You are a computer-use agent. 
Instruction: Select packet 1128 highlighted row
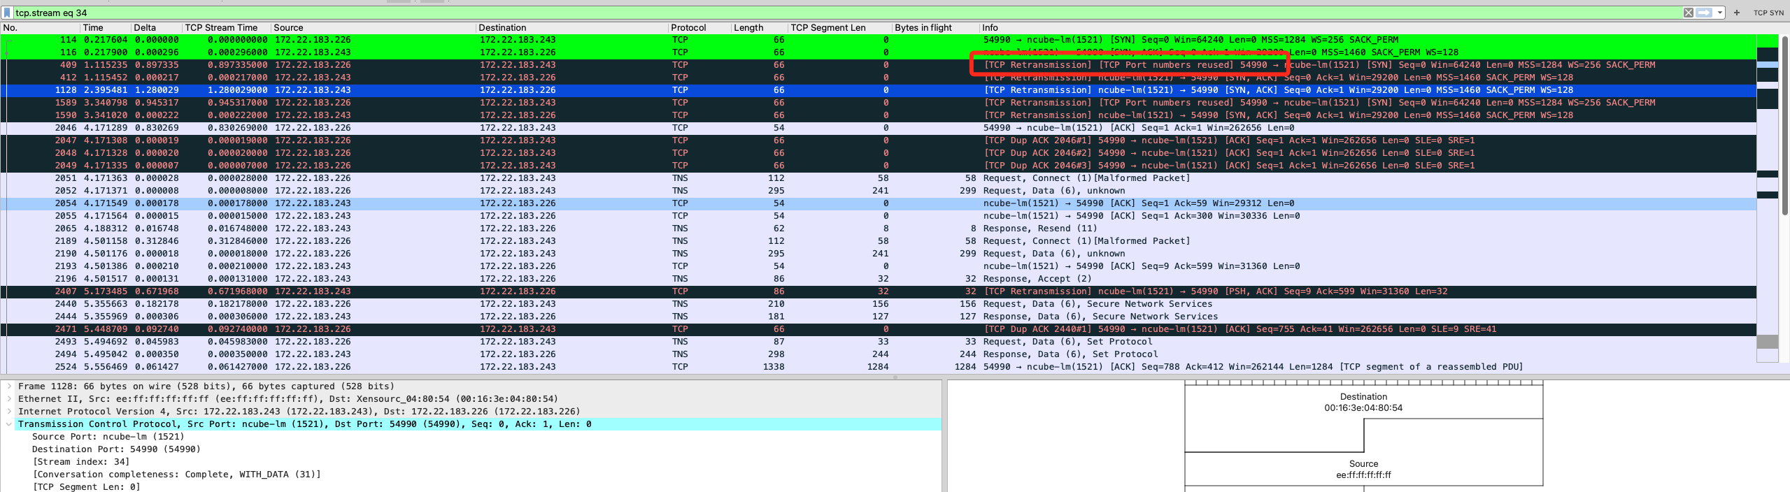[878, 90]
